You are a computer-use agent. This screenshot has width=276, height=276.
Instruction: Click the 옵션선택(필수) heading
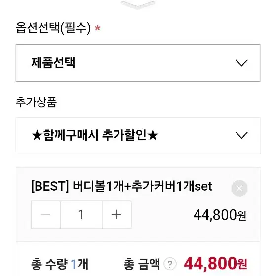tap(53, 28)
